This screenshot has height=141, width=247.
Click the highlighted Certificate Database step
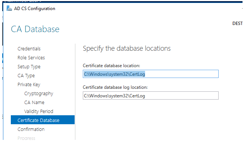[x=43, y=120]
